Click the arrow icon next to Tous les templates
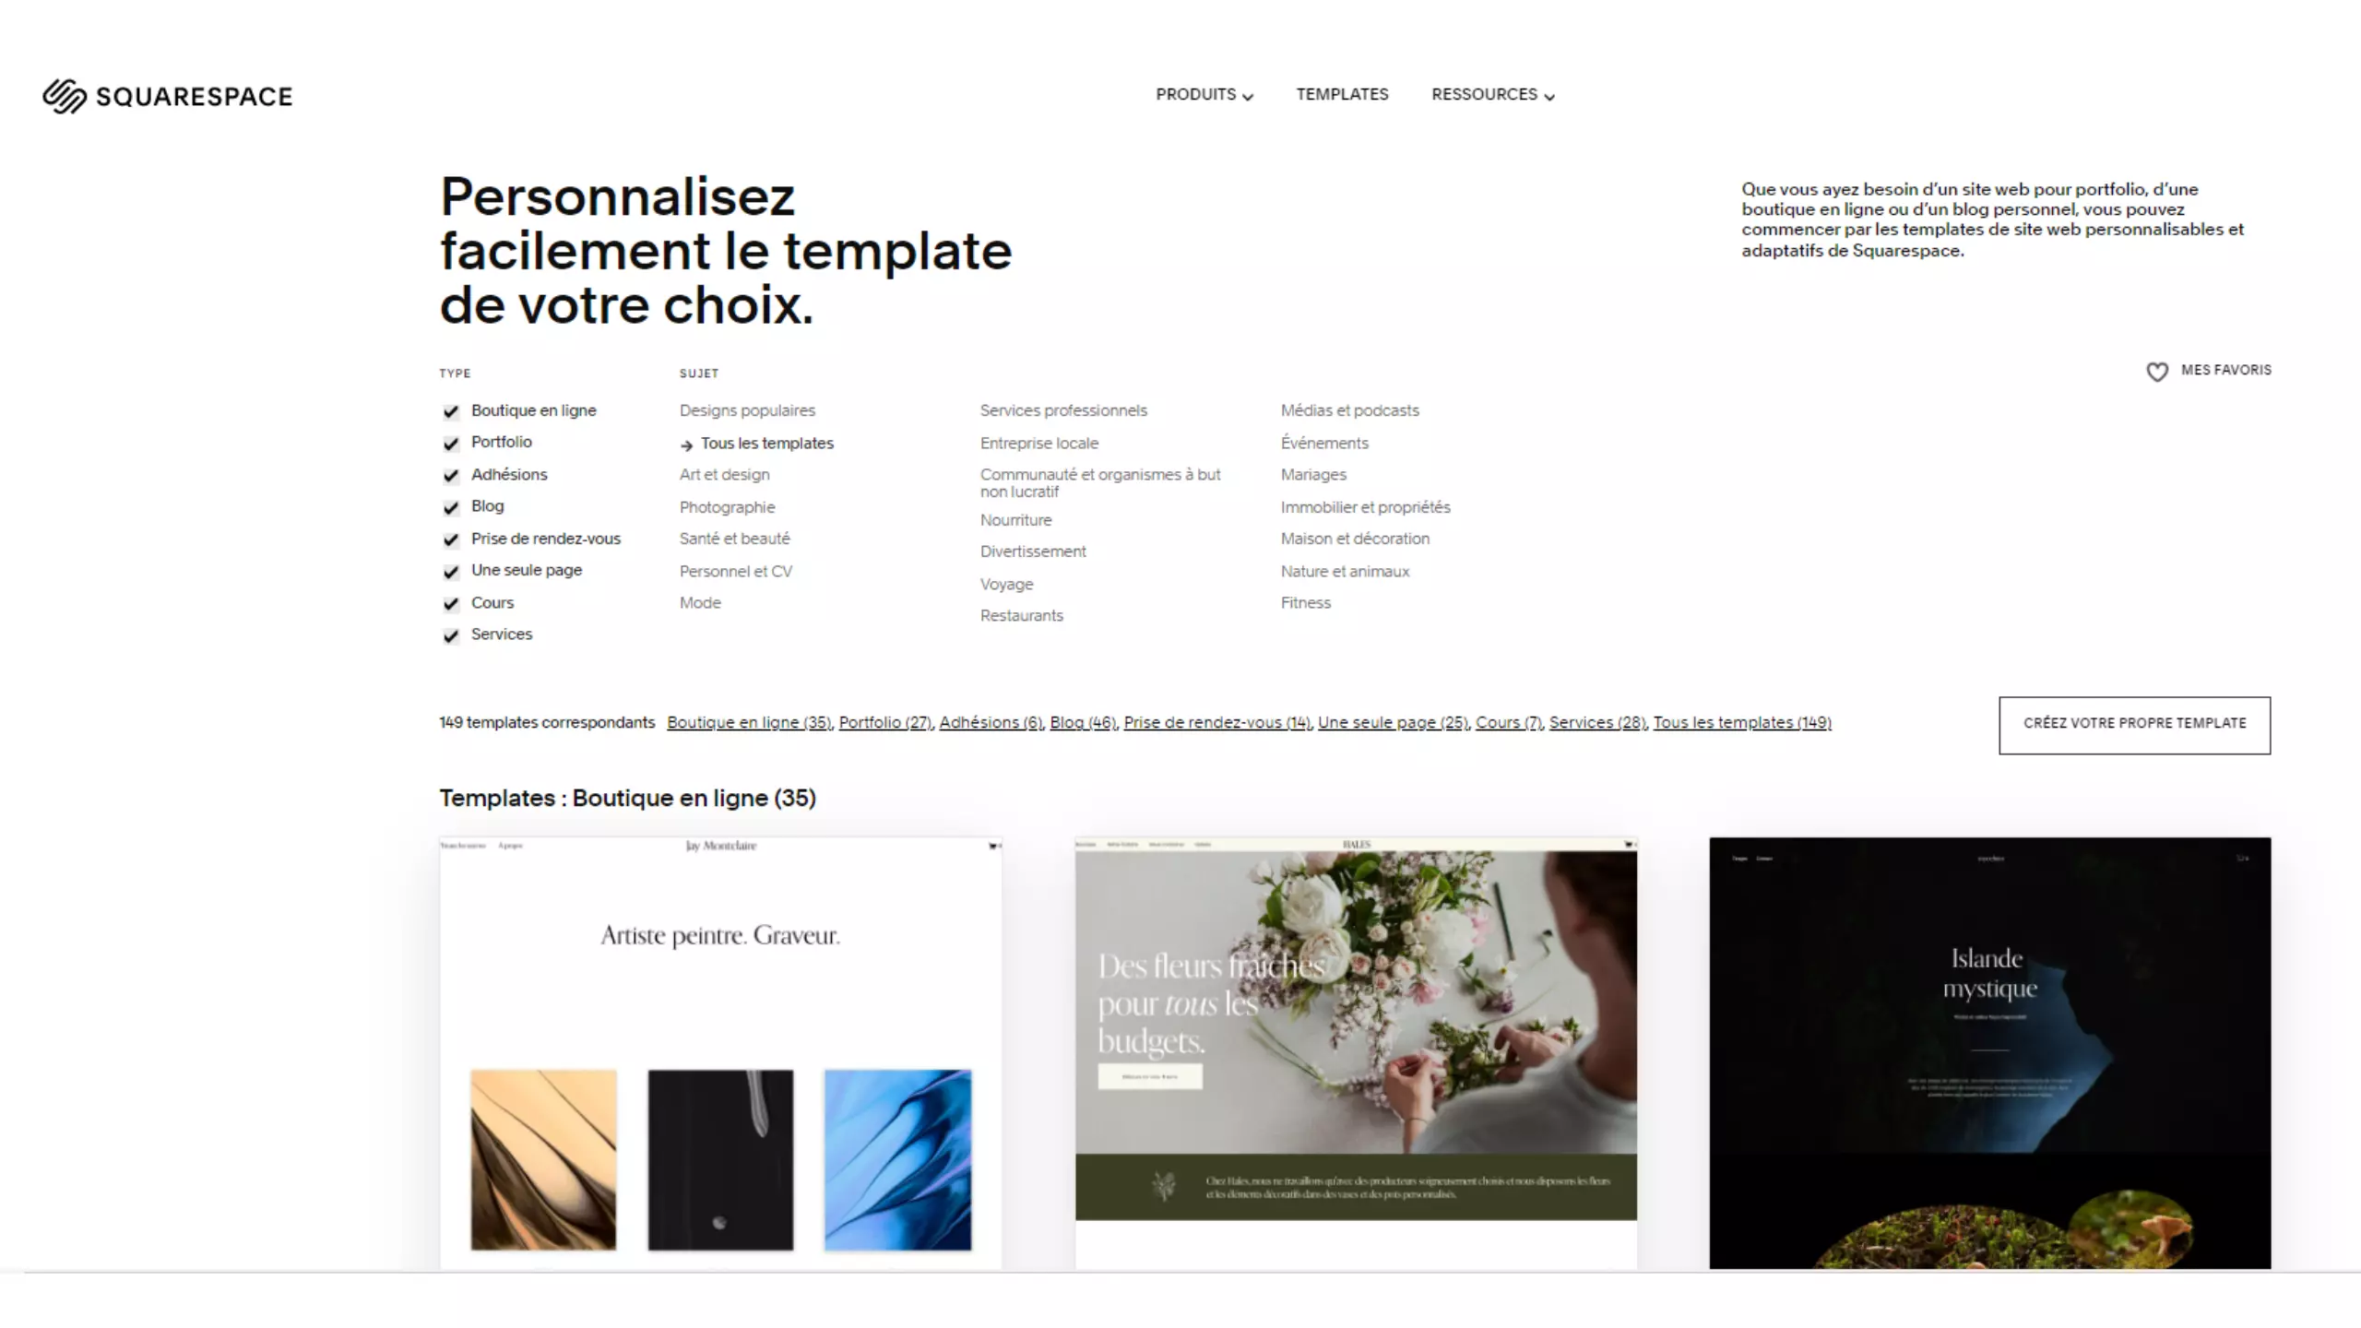The image size is (2361, 1328). click(x=686, y=443)
